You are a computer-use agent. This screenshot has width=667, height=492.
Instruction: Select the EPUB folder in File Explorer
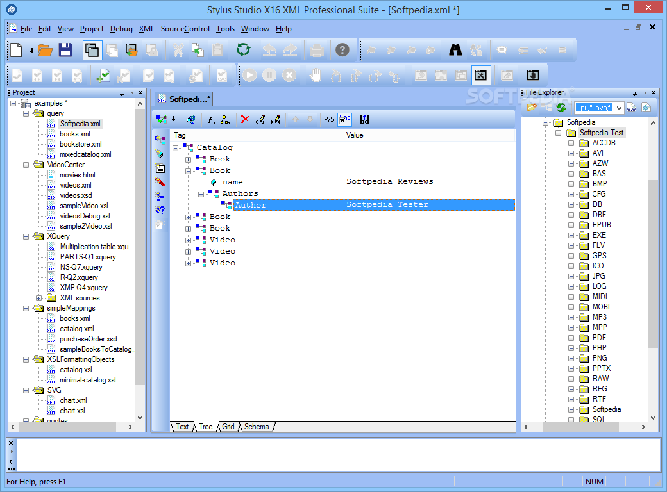pos(602,225)
